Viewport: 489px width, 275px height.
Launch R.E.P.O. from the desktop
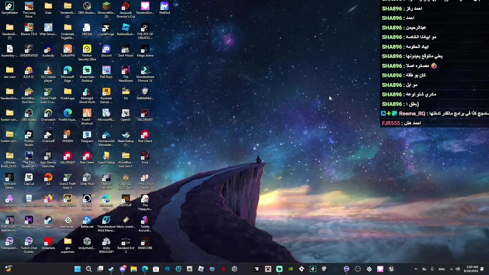point(29,72)
